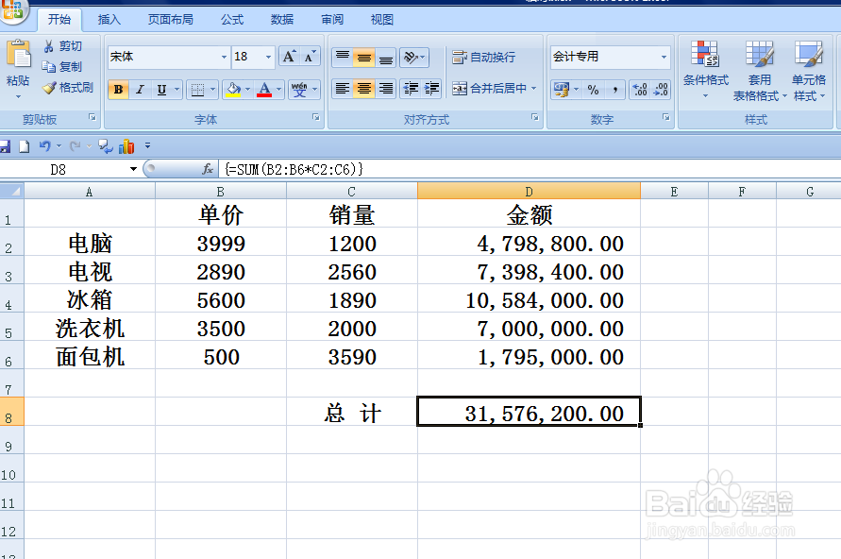Customize the quick access toolbar dropdown
The width and height of the screenshot is (841, 559).
147,145
